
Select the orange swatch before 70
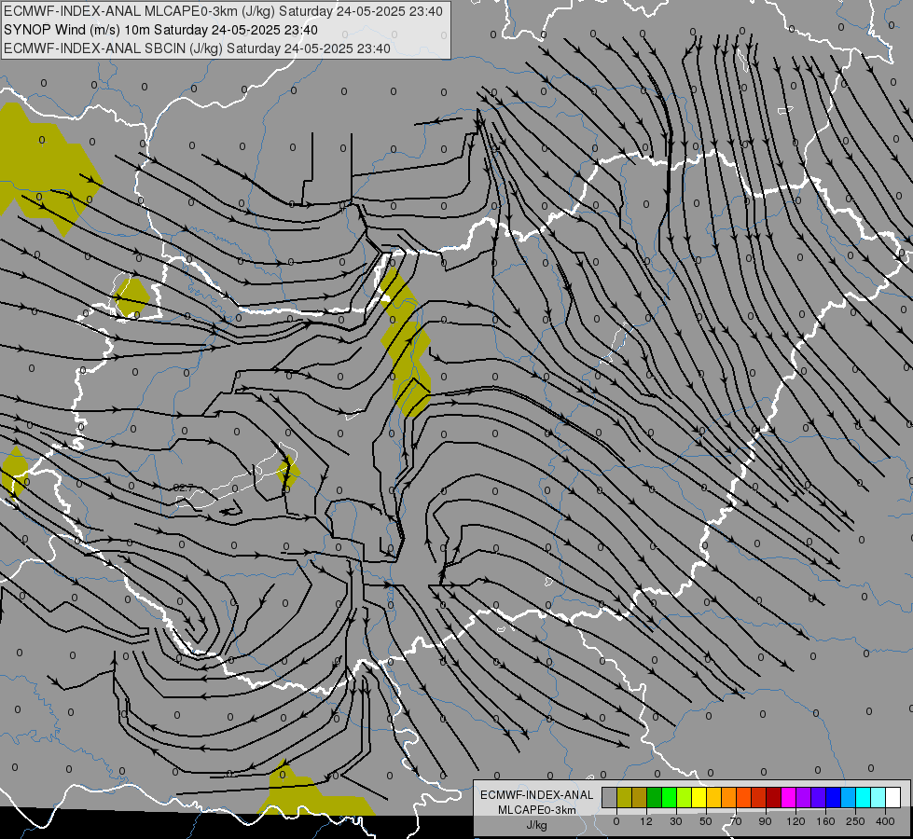point(729,798)
